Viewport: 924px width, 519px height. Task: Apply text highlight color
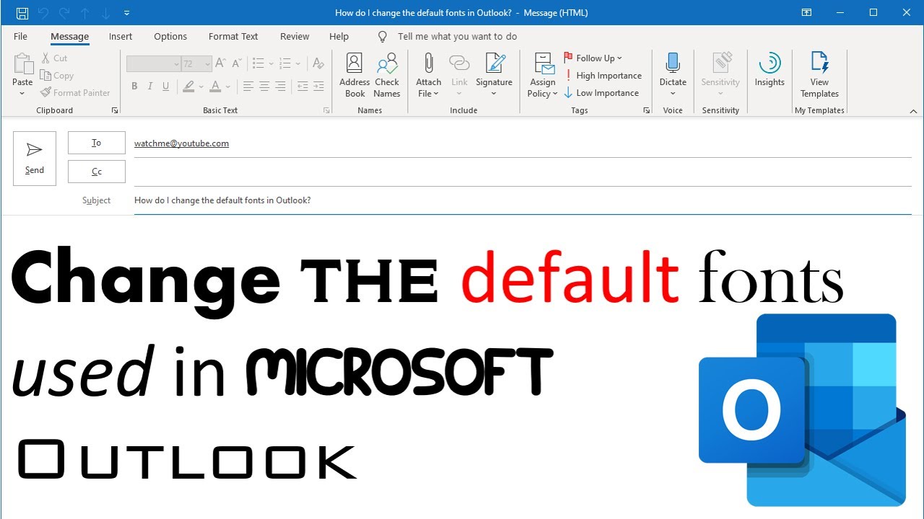[188, 86]
